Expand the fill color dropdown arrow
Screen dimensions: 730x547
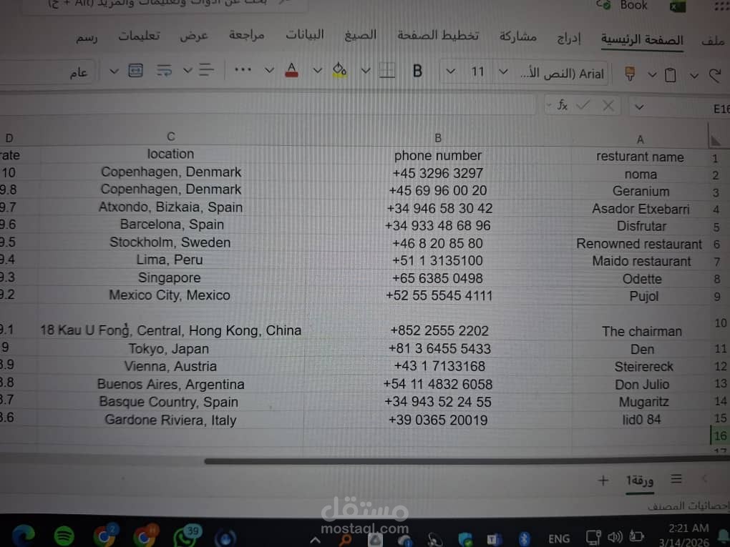(x=318, y=70)
